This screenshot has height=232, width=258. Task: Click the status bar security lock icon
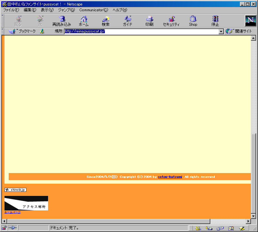coord(4,228)
